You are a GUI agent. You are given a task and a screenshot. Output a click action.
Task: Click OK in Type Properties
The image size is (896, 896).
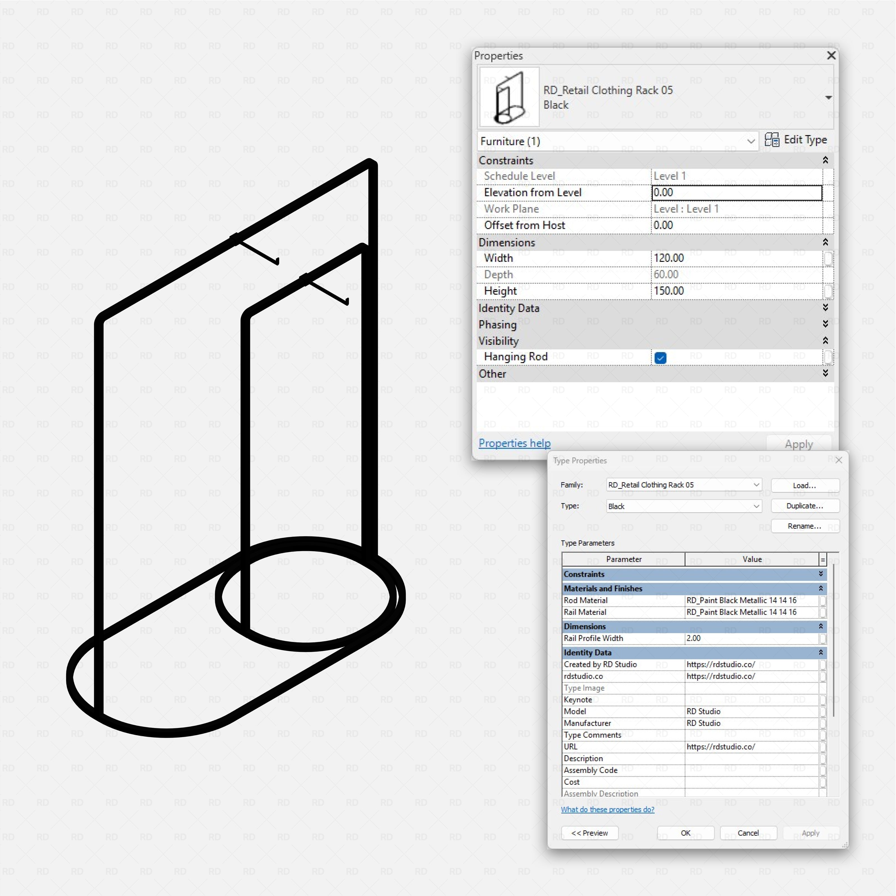point(685,833)
